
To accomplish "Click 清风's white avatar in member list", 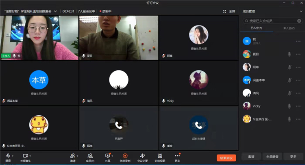I will [247, 93].
